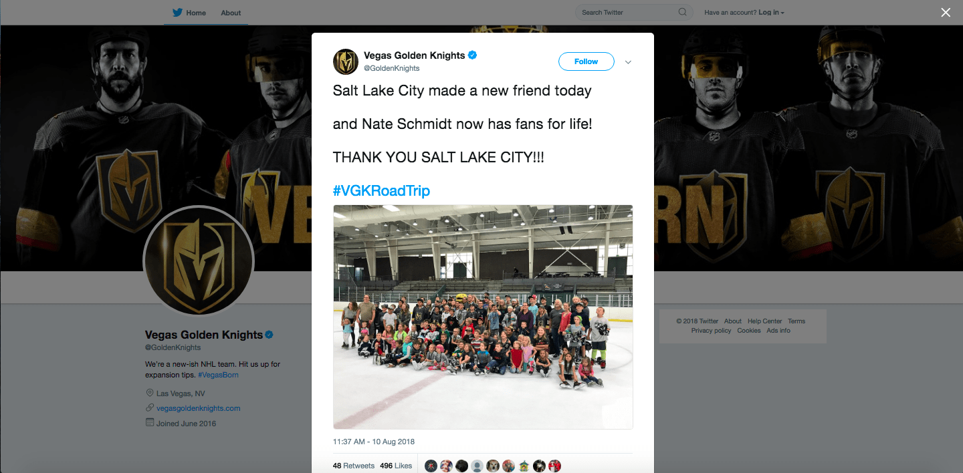The image size is (963, 473).
Task: Click the verified badge on profile sidebar
Action: [x=270, y=334]
